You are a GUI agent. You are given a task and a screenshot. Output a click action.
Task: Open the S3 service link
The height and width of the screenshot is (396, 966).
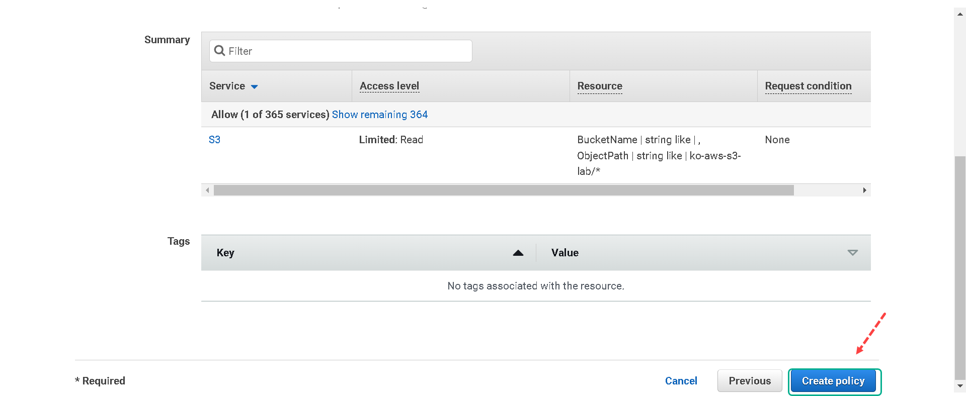tap(214, 140)
